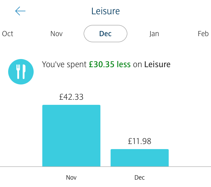Image resolution: width=211 pixels, height=187 pixels.
Task: Tap the £42.33 amount label
Action: 71,97
